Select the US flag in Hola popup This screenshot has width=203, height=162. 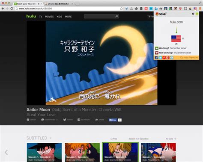coord(176,38)
